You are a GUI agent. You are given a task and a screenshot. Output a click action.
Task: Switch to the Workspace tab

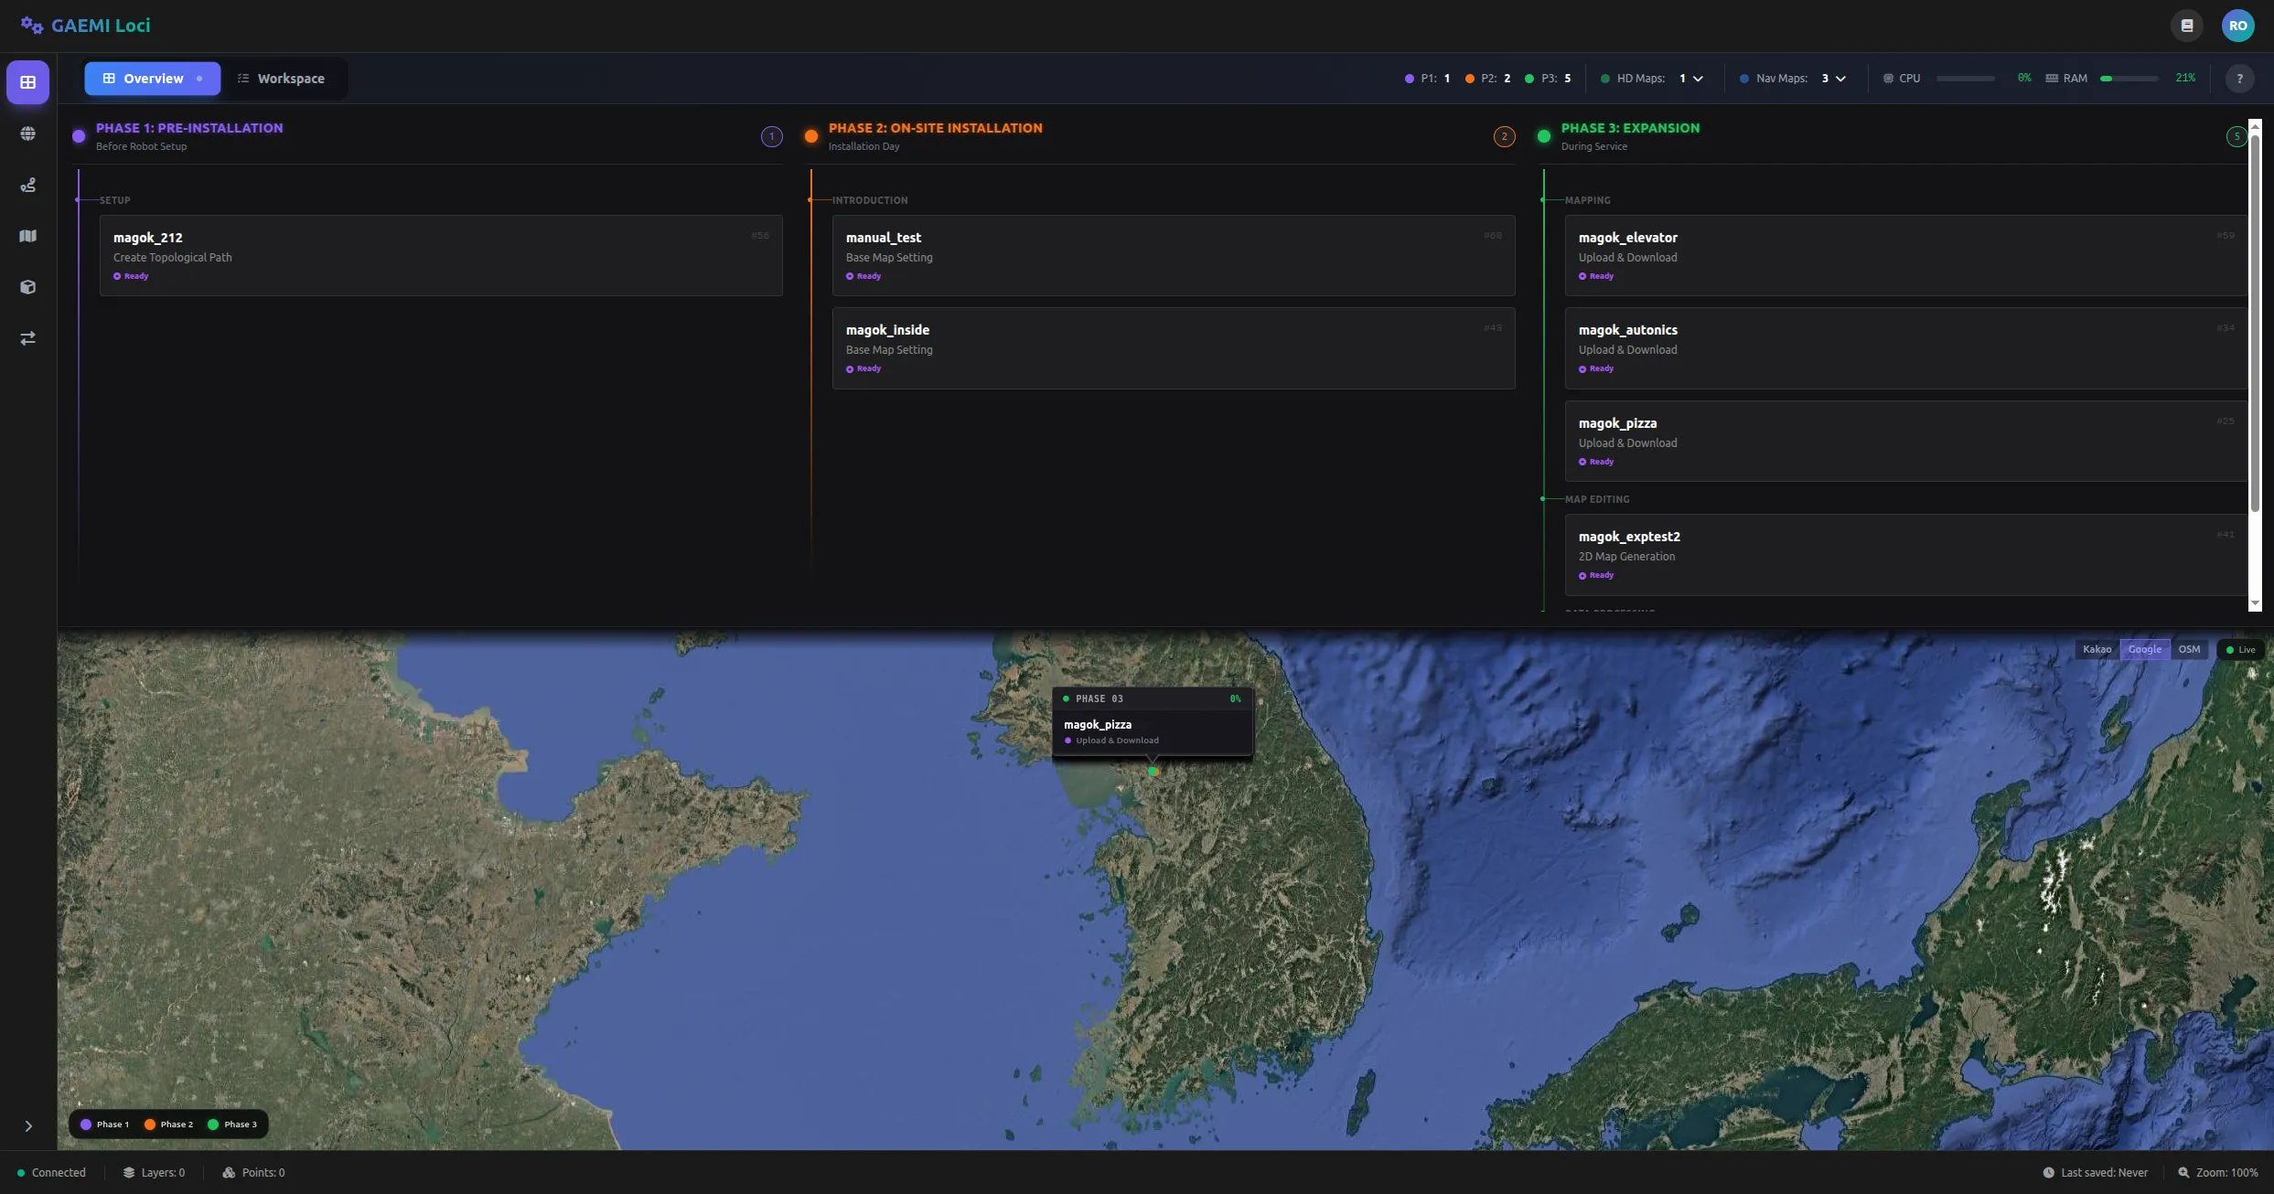point(282,79)
